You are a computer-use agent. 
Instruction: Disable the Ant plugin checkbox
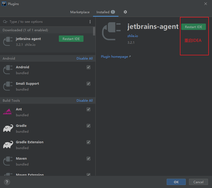89,109
